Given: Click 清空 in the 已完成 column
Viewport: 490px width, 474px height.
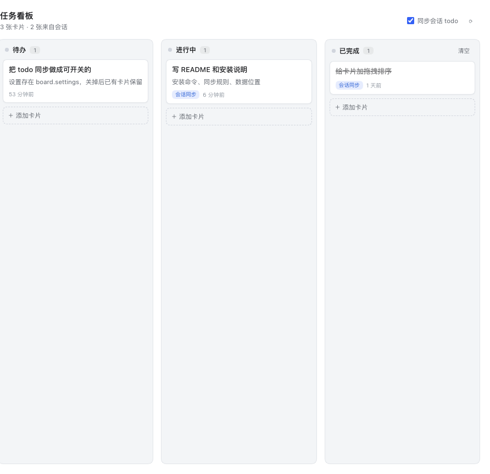Looking at the screenshot, I should [x=464, y=51].
